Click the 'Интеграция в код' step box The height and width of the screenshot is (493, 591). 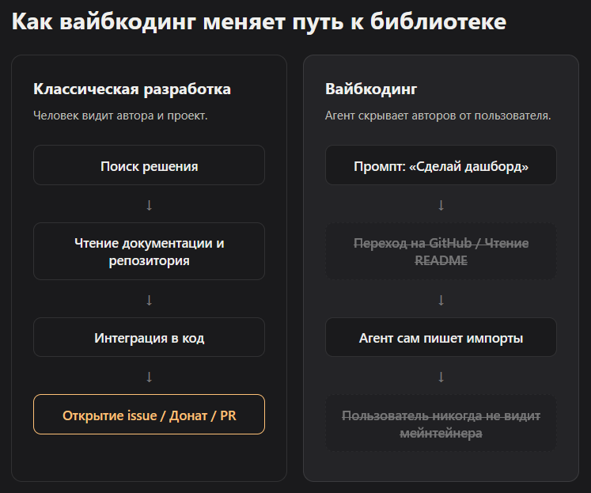[149, 337]
